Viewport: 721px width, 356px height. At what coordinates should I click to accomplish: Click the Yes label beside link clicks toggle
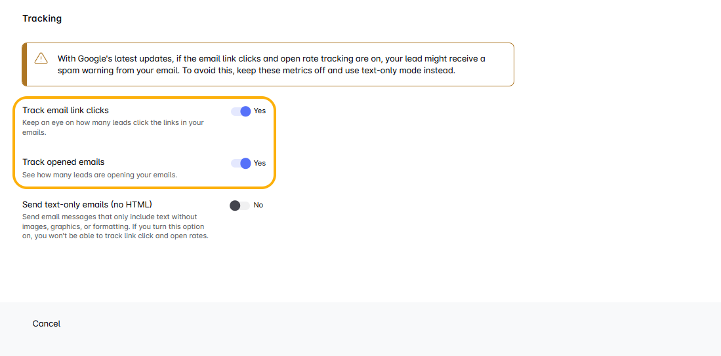click(x=260, y=111)
